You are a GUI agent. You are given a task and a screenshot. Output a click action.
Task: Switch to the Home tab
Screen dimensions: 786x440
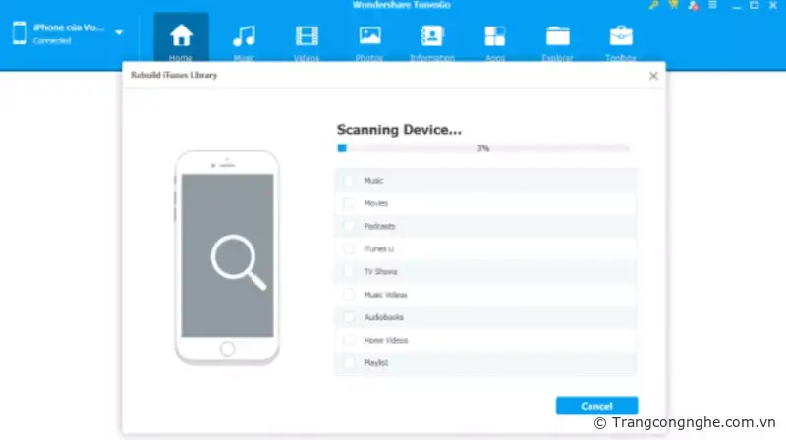point(181,39)
